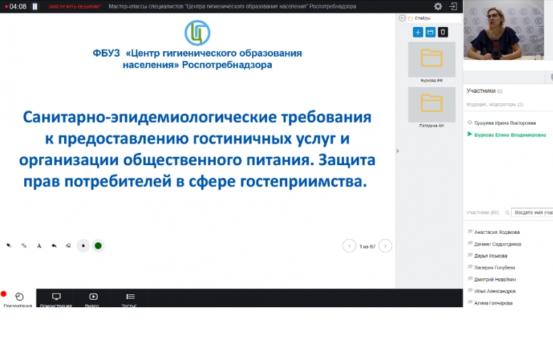
Task: Select moderator Бушуева Ирина Викторовна
Action: click(504, 123)
